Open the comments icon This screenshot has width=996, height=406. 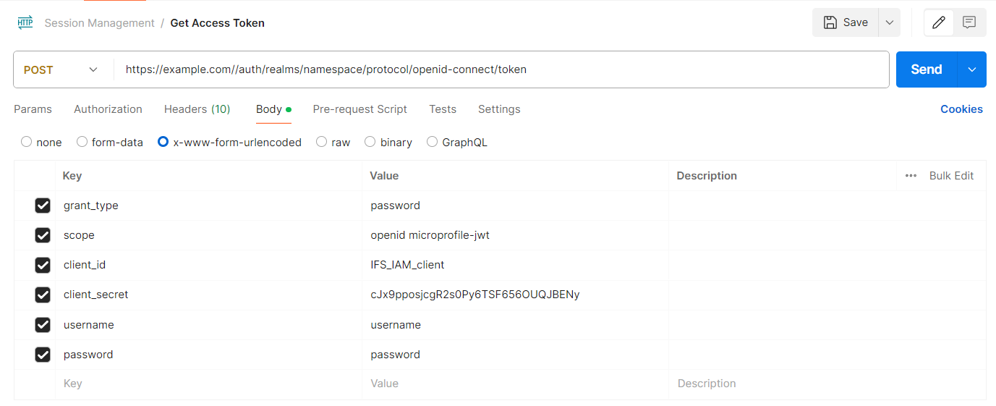click(969, 22)
